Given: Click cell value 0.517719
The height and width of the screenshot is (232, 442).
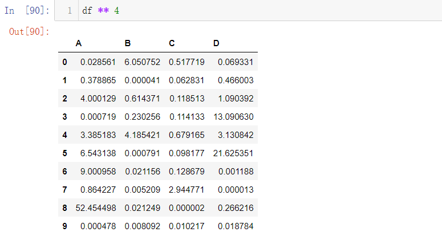Looking at the screenshot, I should click(186, 62).
